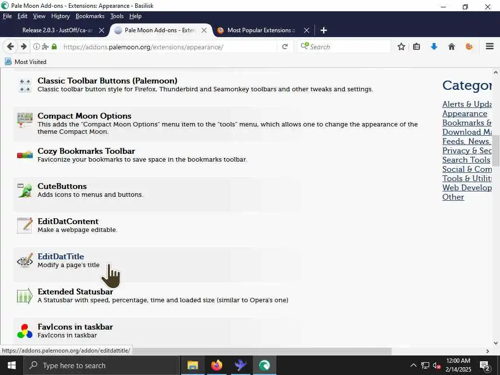
Task: Click the CuteButtons dinosaur icon
Action: tap(25, 190)
